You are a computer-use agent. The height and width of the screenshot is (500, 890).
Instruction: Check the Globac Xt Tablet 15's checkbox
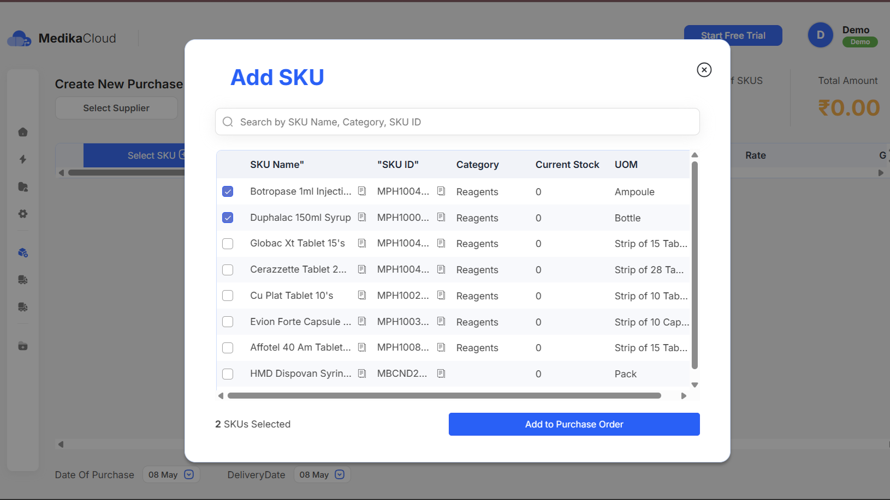tap(228, 244)
